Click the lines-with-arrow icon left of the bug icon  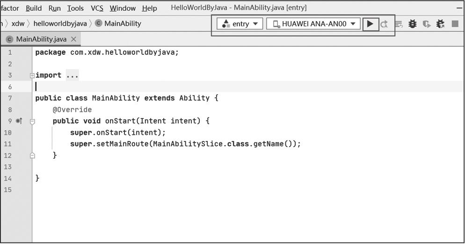(399, 24)
